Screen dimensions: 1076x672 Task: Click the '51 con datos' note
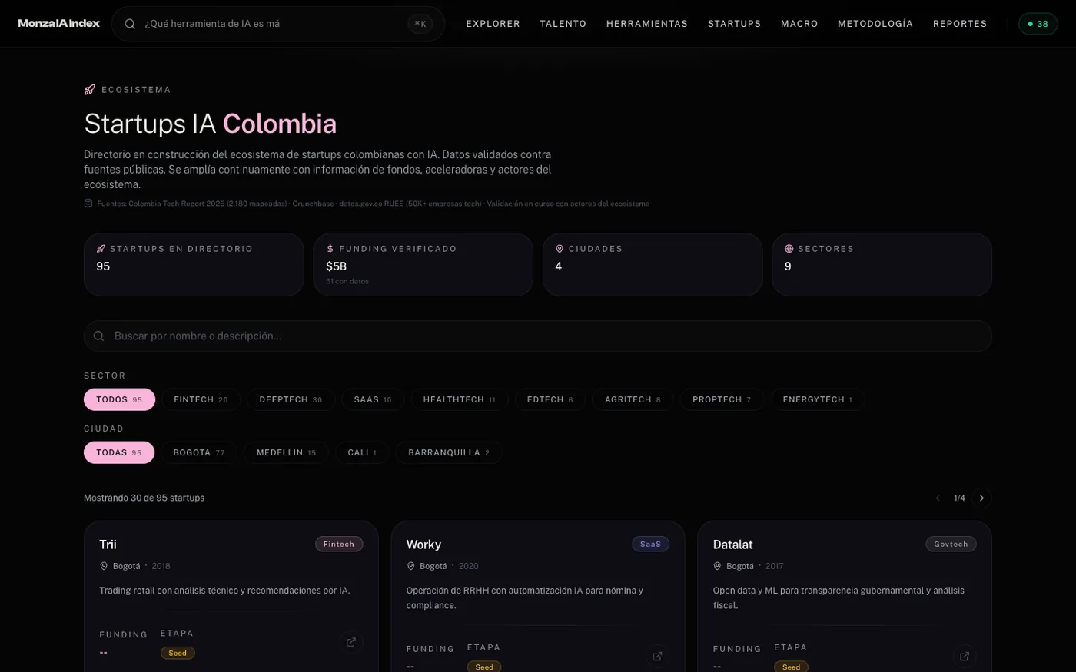point(347,281)
